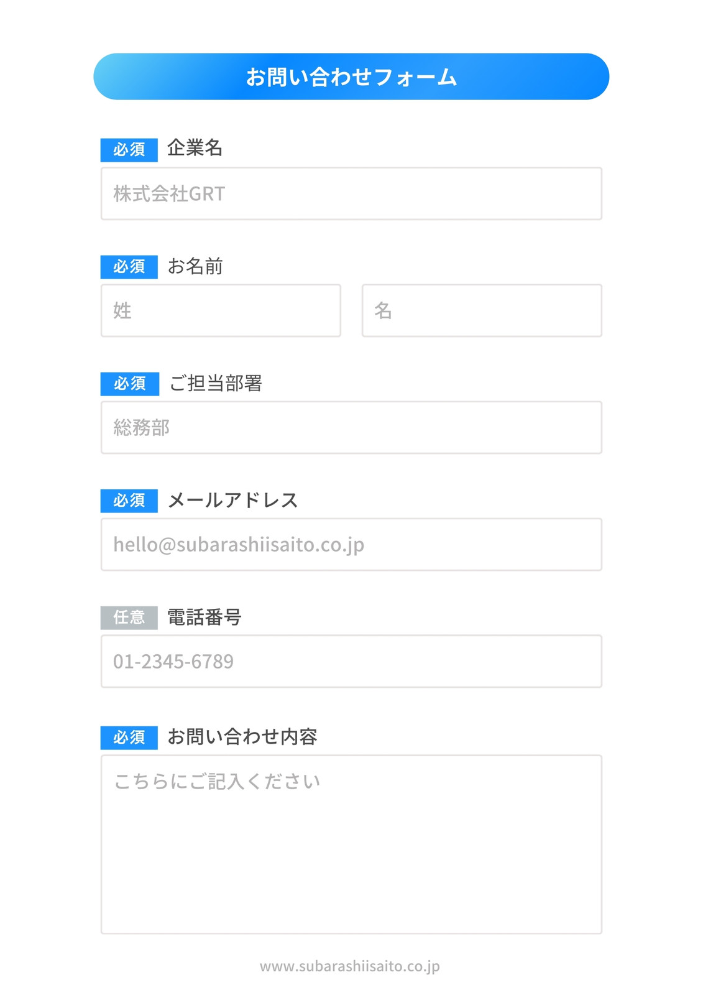Click the 姓 last name input field

[x=221, y=310]
